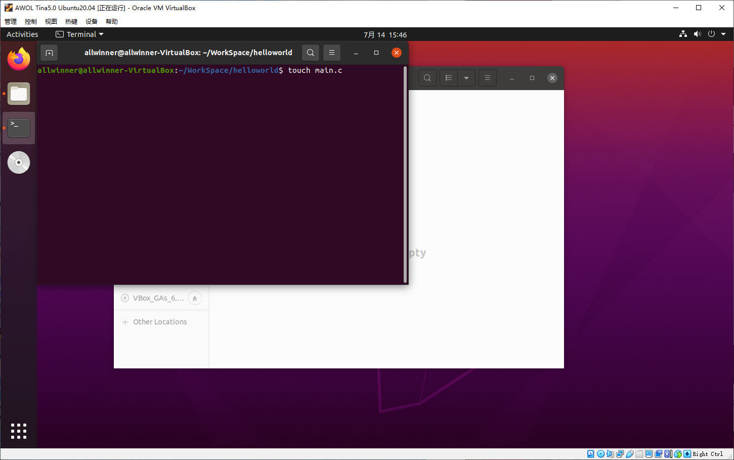Open the 设备 menu in VirtualBox

92,21
